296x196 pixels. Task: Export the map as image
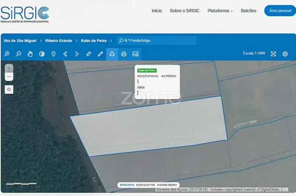click(x=135, y=54)
